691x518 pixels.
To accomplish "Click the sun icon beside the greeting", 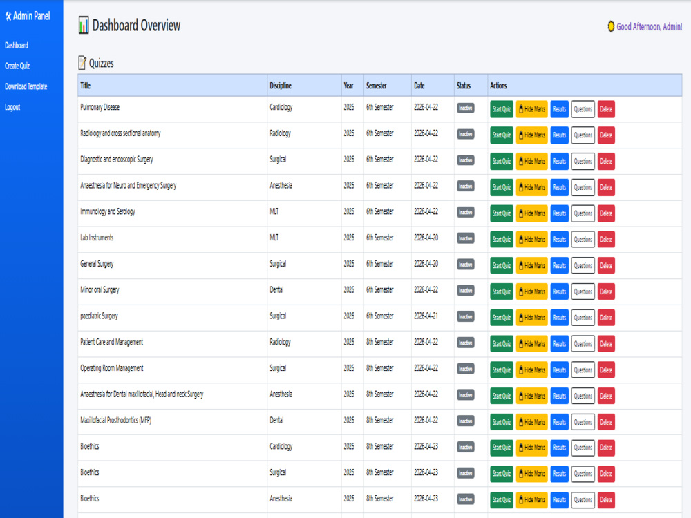I will coord(611,26).
